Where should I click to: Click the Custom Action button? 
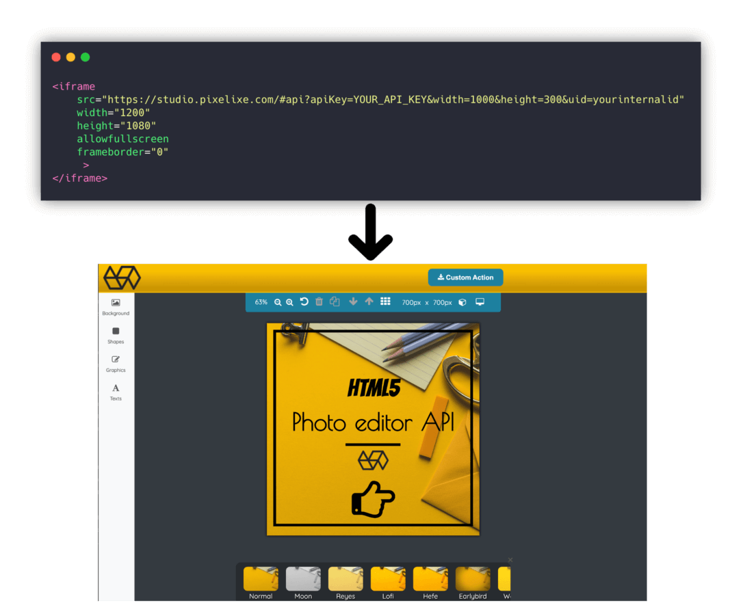point(465,277)
